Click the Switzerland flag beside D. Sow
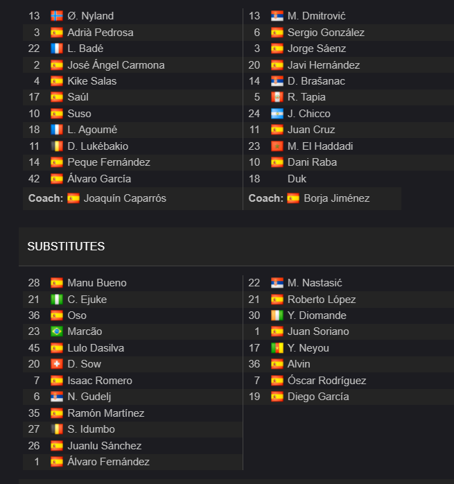The width and height of the screenshot is (454, 484). (x=57, y=364)
